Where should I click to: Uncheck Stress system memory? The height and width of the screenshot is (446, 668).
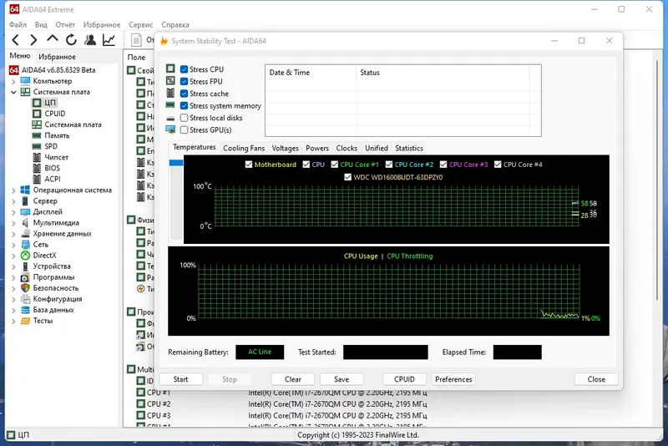184,105
